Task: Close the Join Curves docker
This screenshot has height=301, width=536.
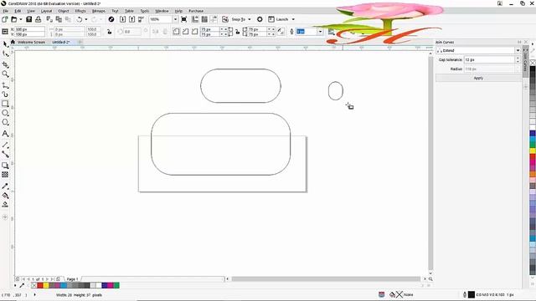Action: (526, 42)
